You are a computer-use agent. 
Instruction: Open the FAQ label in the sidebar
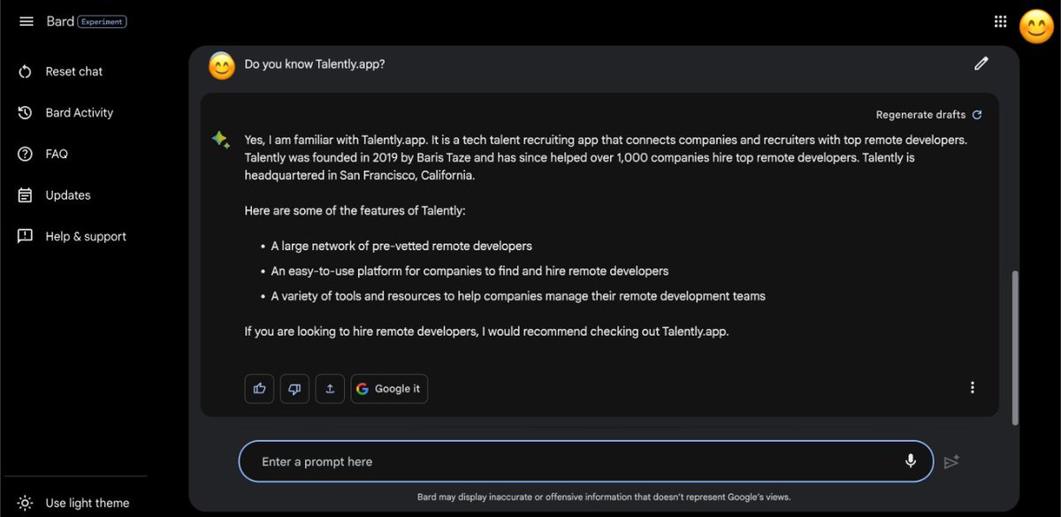tap(57, 154)
